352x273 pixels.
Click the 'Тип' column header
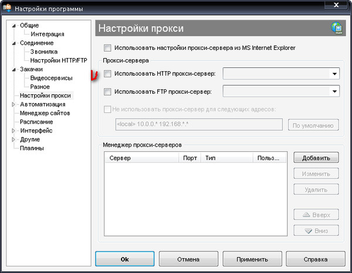tap(226, 158)
